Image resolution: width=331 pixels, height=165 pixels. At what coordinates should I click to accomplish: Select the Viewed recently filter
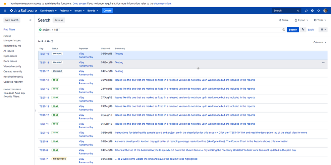pos(12,66)
